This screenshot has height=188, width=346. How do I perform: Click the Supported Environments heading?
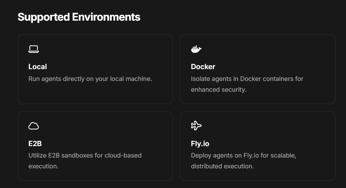pos(79,17)
